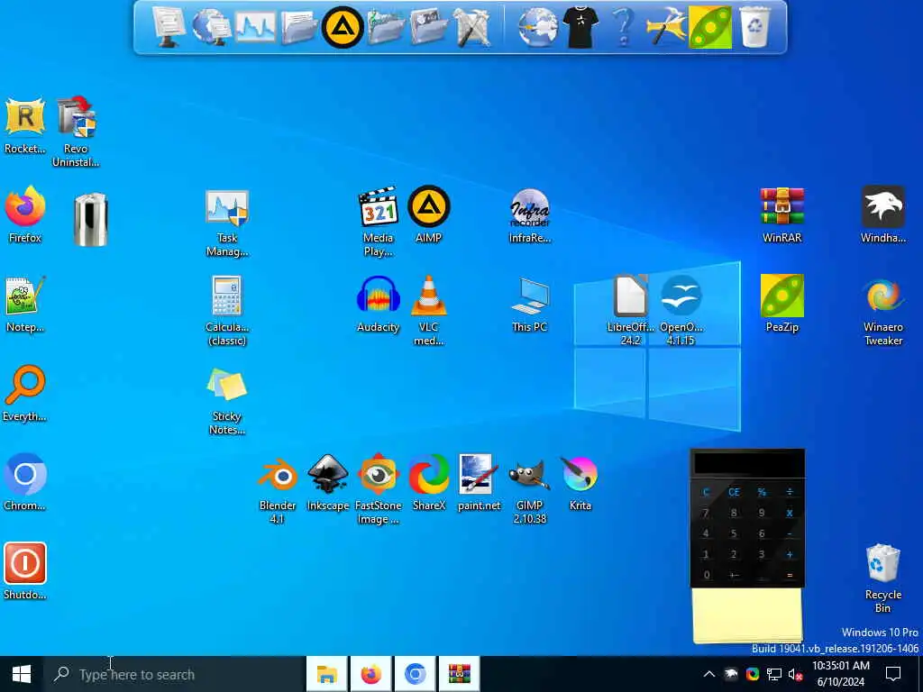The height and width of the screenshot is (692, 923).
Task: Launch PeaZip from the top dock
Action: [x=710, y=27]
